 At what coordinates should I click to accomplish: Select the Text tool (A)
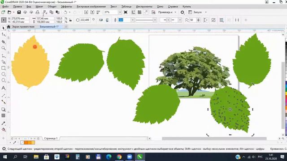(x=3, y=88)
